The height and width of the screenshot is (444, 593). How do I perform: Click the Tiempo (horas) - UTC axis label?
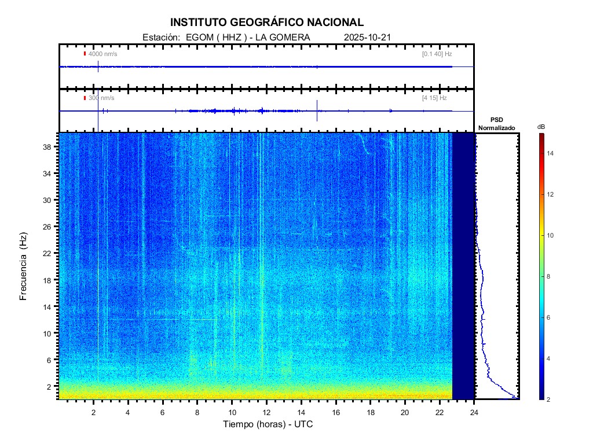click(268, 425)
